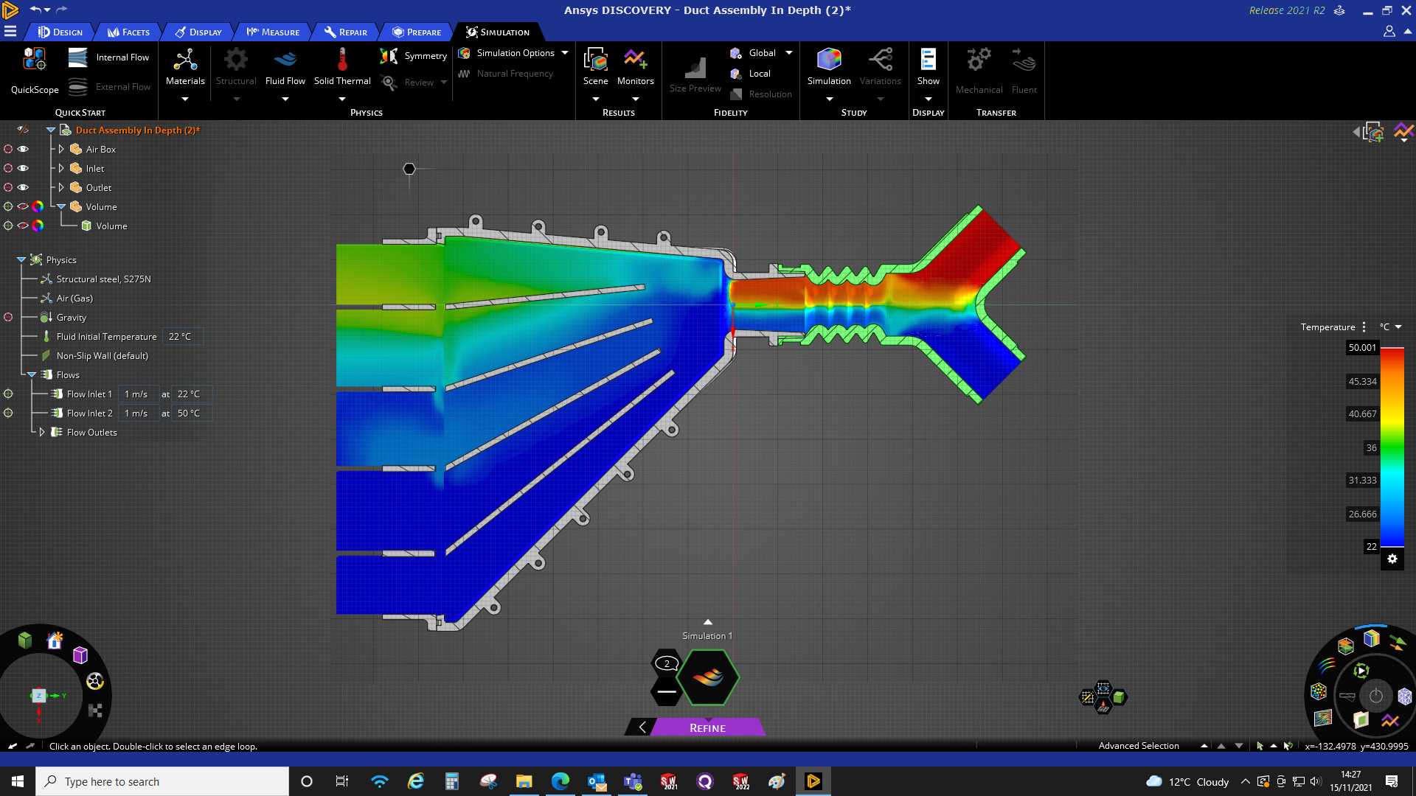Open the Temperature legend options menu

point(1364,327)
